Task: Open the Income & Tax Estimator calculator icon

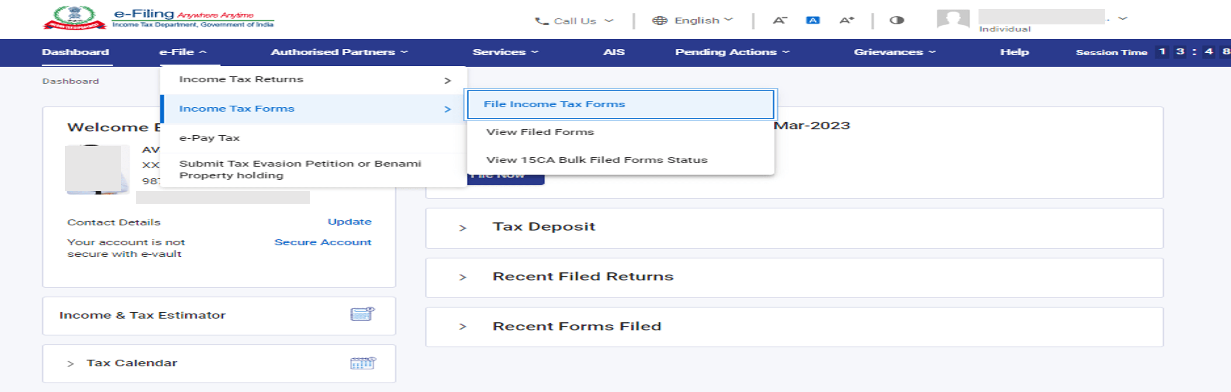Action: coord(362,314)
